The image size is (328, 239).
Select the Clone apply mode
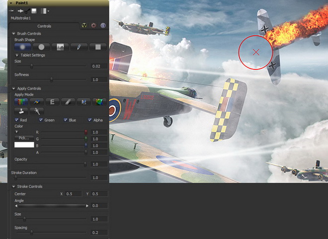37,102
